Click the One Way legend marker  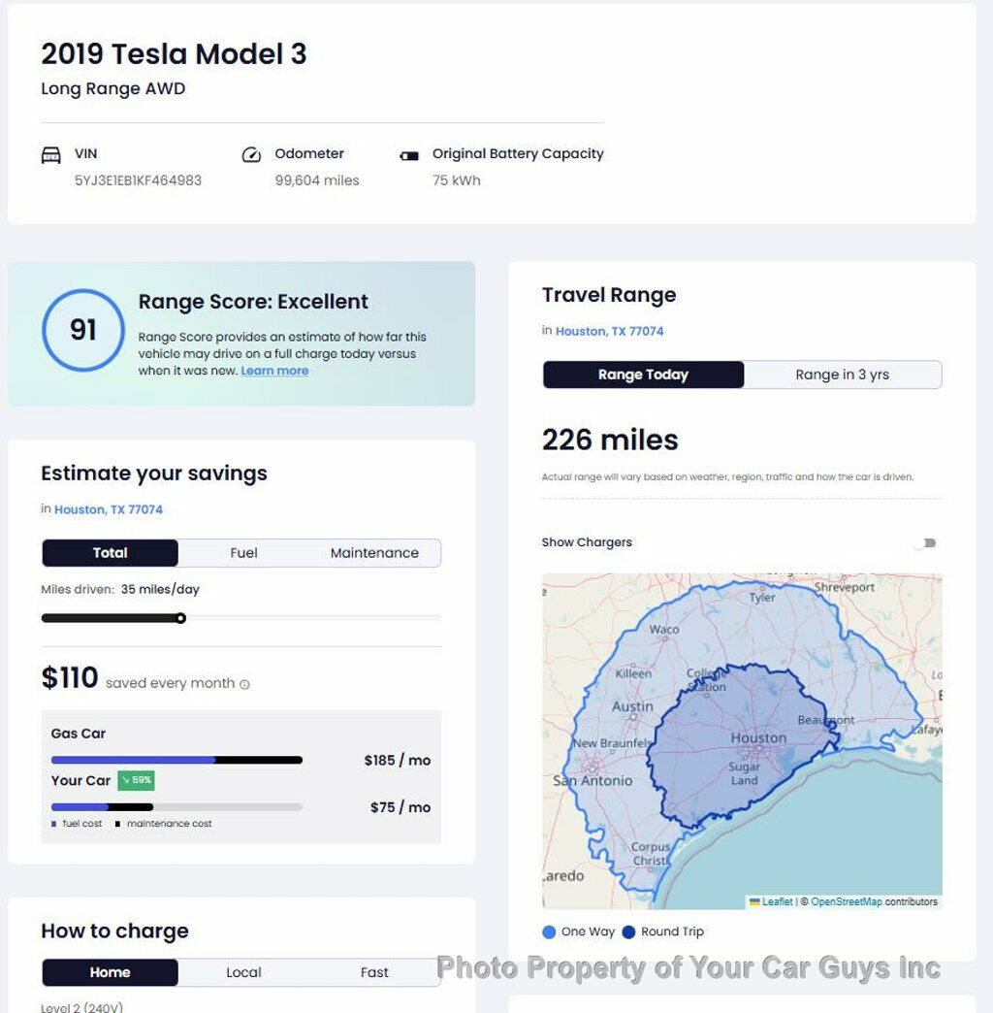click(549, 931)
